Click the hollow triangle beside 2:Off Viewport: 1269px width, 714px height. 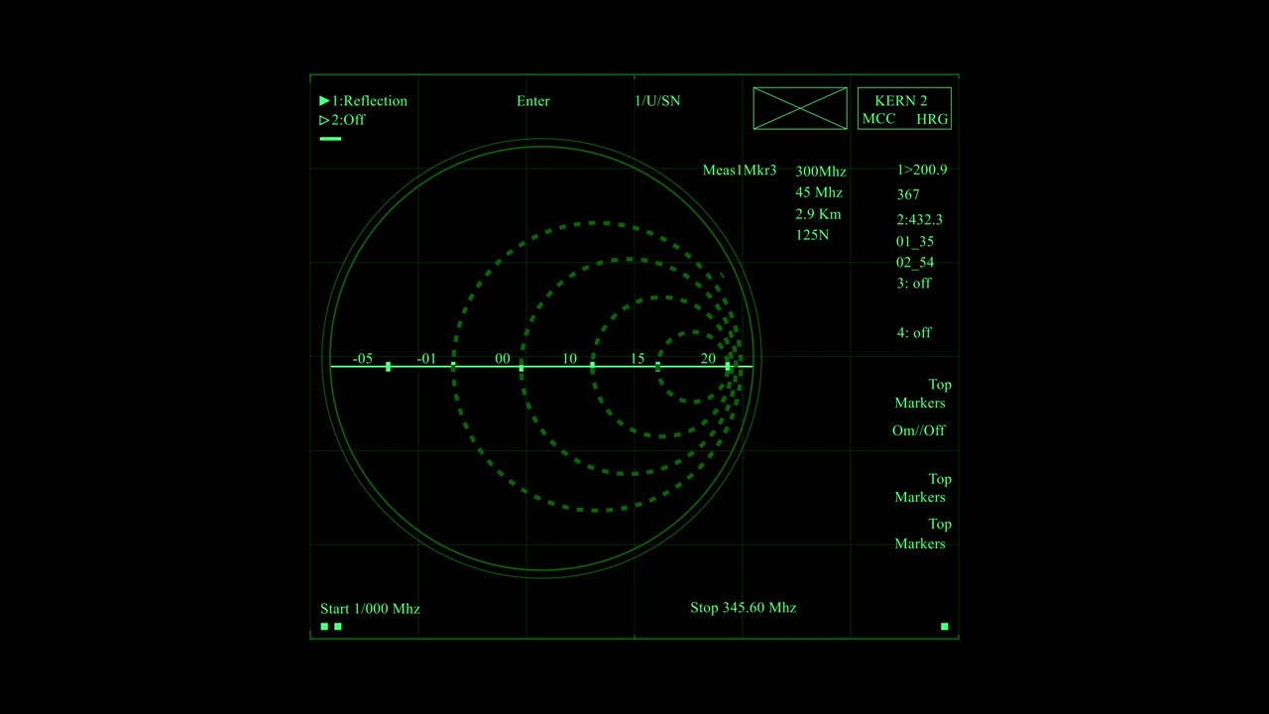tap(324, 121)
